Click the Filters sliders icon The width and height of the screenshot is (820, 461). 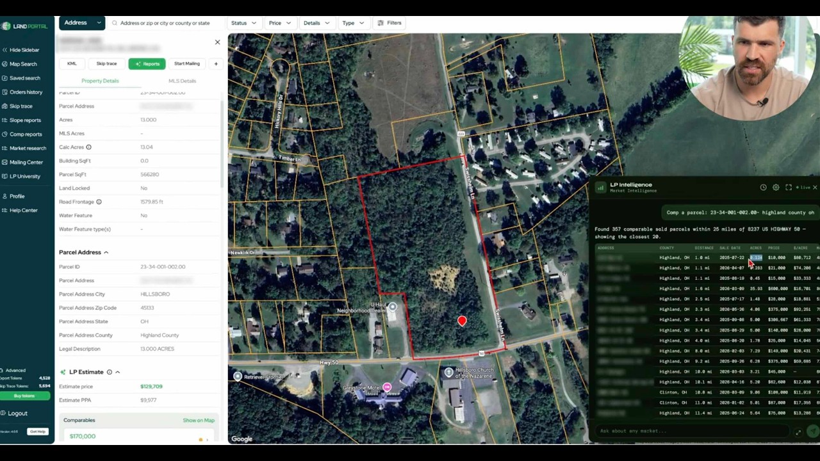coord(381,23)
